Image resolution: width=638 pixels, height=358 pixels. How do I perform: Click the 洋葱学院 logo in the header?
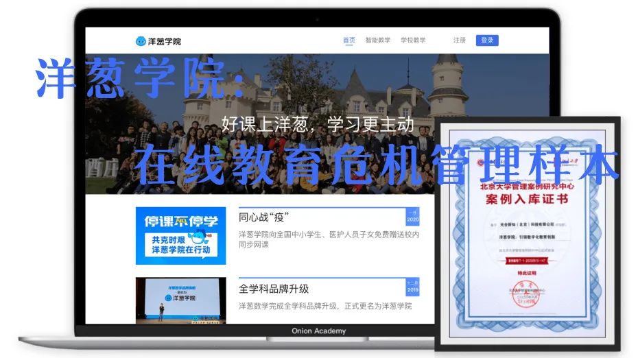(158, 41)
